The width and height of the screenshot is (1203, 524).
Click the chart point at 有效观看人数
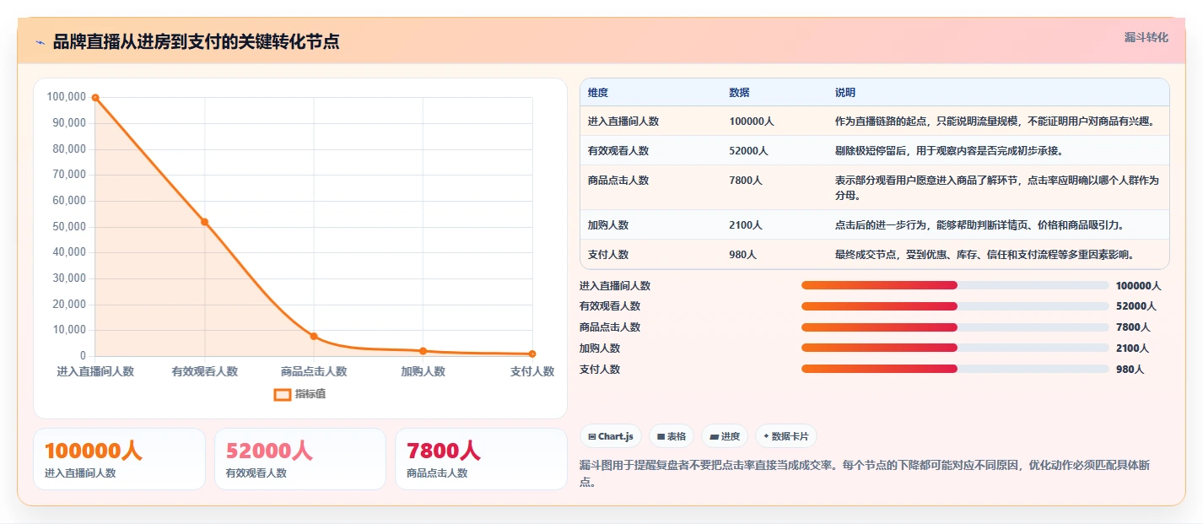click(x=204, y=222)
